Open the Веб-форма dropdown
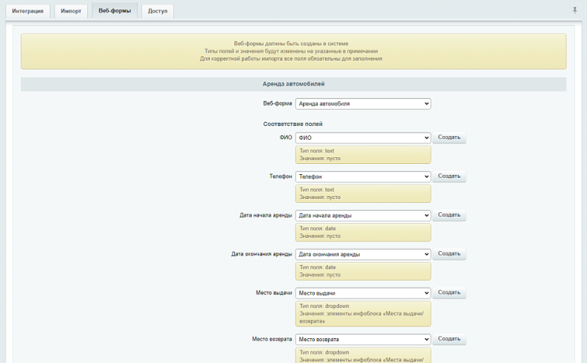587x363 pixels. (x=362, y=103)
